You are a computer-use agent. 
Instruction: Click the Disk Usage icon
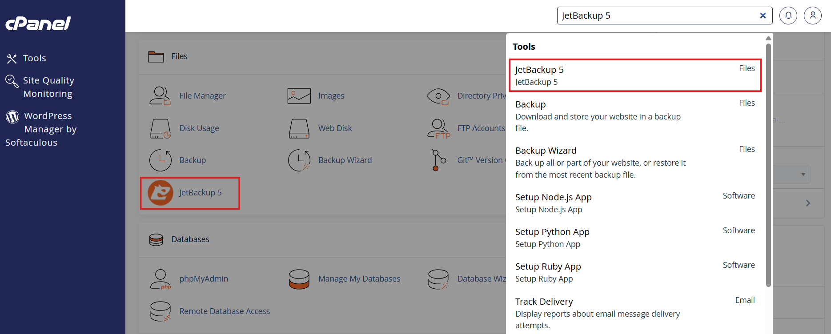click(161, 128)
